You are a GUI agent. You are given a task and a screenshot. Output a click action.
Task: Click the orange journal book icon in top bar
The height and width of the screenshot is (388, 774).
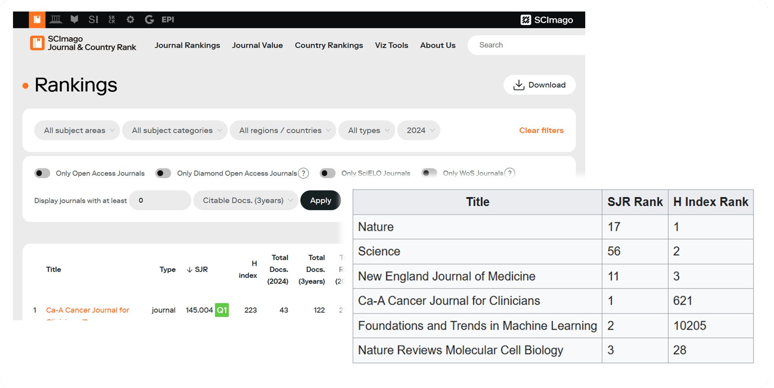pos(37,20)
